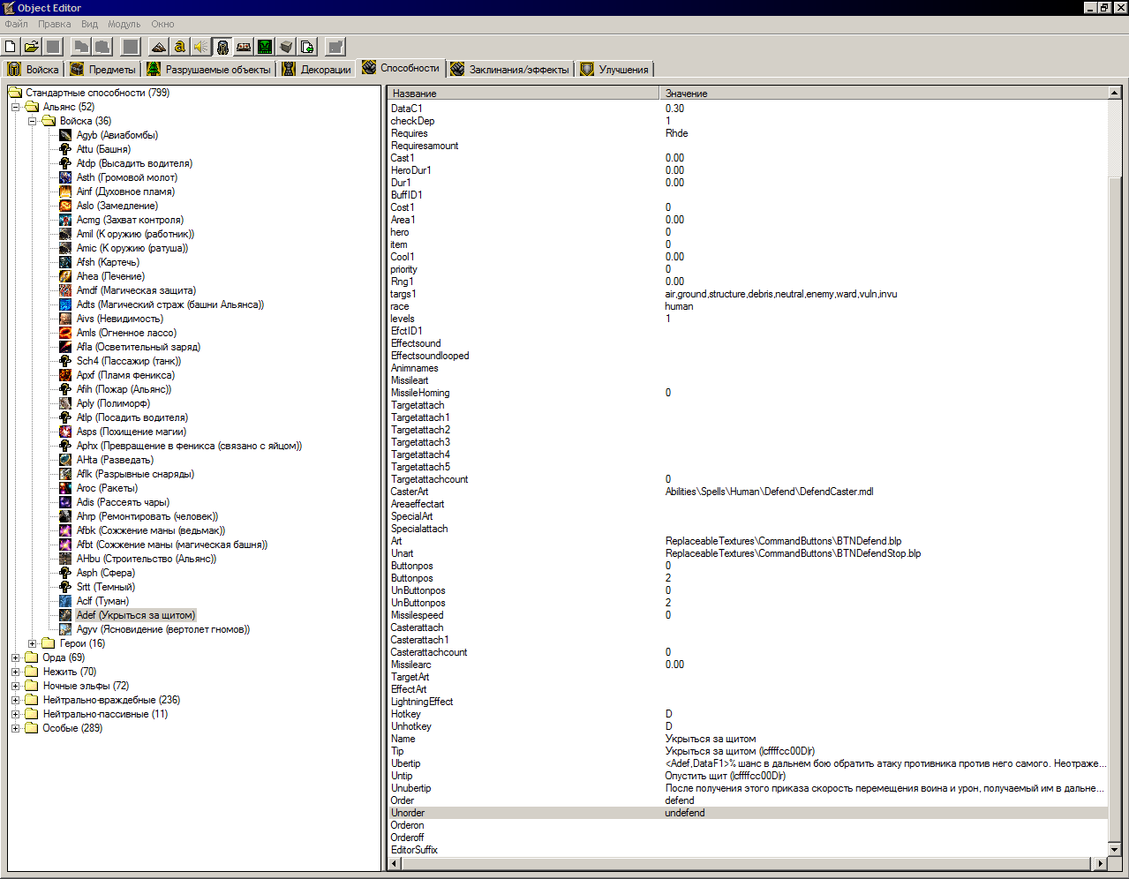
Task: Open the Terrain Editor mountain icon
Action: click(x=159, y=47)
